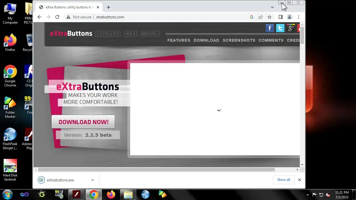Open Action Center flag tray icon
Screen dimensions: 356x200
coord(315,195)
